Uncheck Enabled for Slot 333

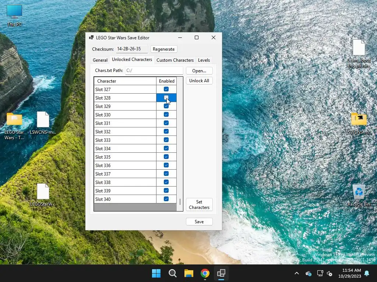166,140
